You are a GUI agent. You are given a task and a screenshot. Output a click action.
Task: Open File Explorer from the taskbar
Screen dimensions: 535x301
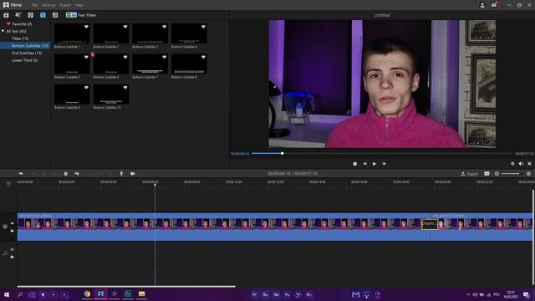(141, 293)
